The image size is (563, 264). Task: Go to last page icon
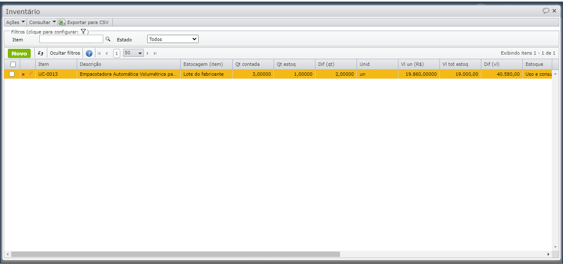pyautogui.click(x=155, y=53)
